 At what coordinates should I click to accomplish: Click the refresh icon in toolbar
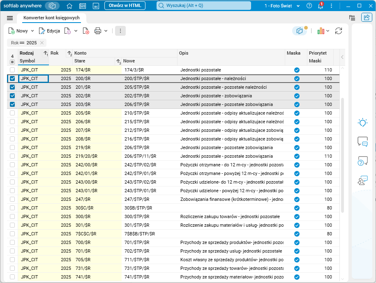click(339, 31)
